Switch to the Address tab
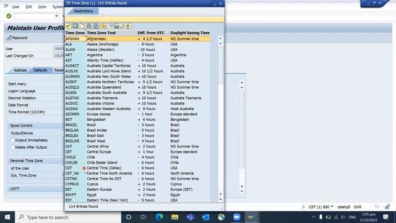 tap(20, 70)
